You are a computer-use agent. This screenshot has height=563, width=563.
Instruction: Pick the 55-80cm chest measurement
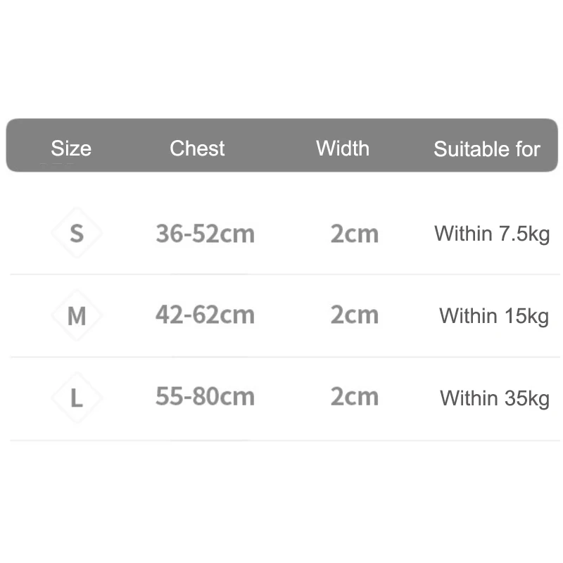(205, 397)
